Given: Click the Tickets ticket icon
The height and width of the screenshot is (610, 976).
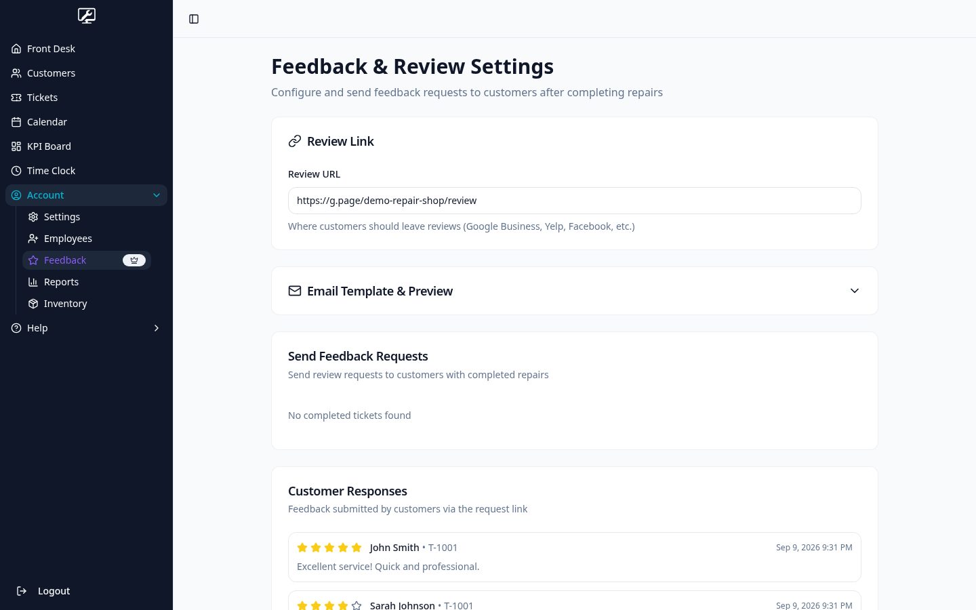Looking at the screenshot, I should pyautogui.click(x=16, y=98).
